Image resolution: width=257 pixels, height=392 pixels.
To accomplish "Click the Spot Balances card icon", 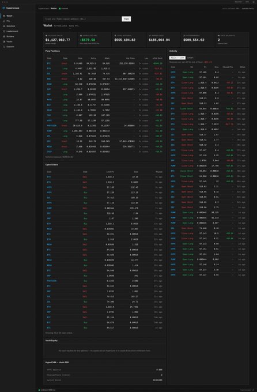I will [x=219, y=36].
